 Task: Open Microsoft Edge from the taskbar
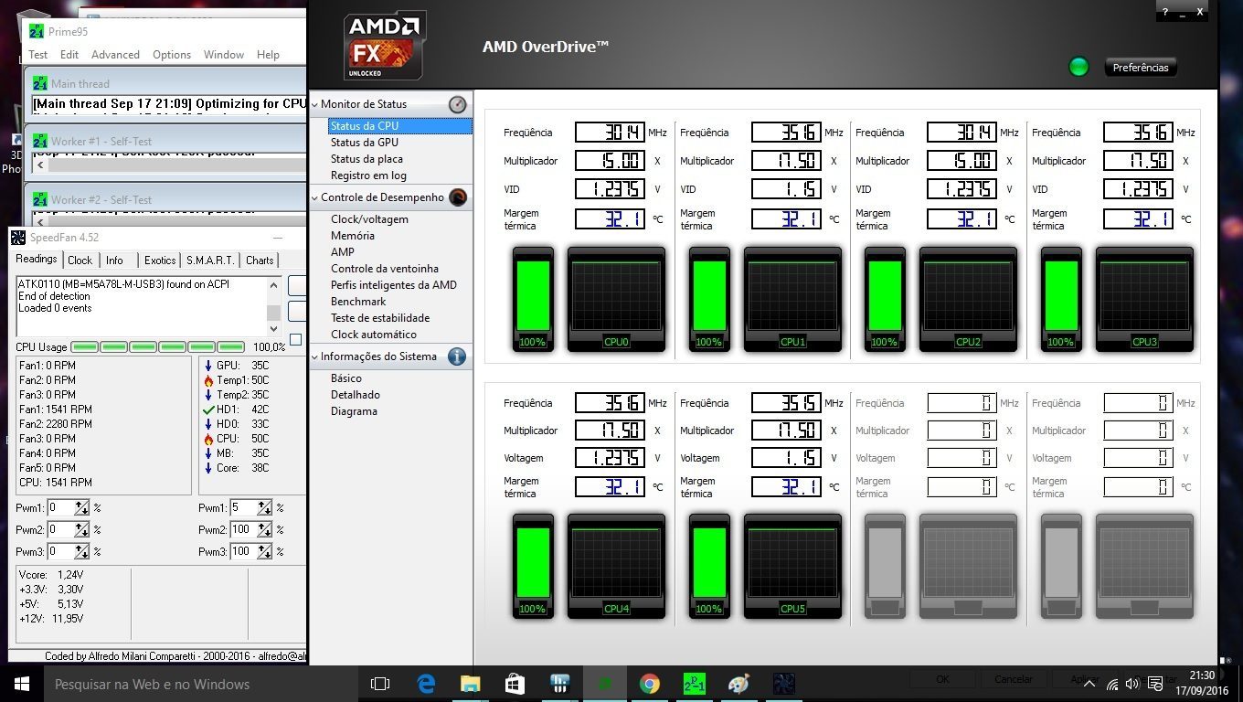426,684
